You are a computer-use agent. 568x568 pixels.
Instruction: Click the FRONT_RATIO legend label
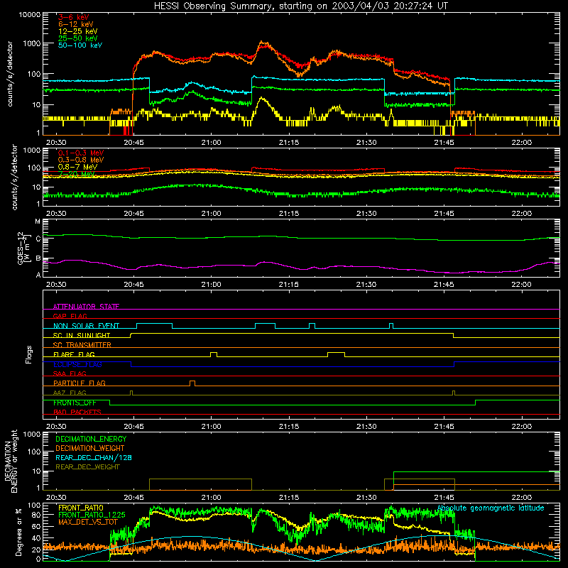pyautogui.click(x=81, y=508)
